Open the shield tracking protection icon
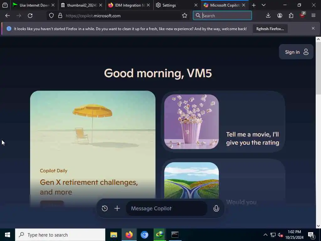 click(51, 16)
